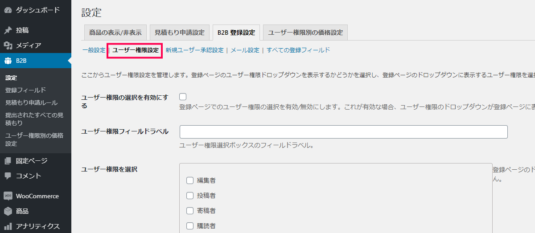Select 提出されたすべての見積もり submenu item
Screen dimensions: 535x233
coord(34,119)
